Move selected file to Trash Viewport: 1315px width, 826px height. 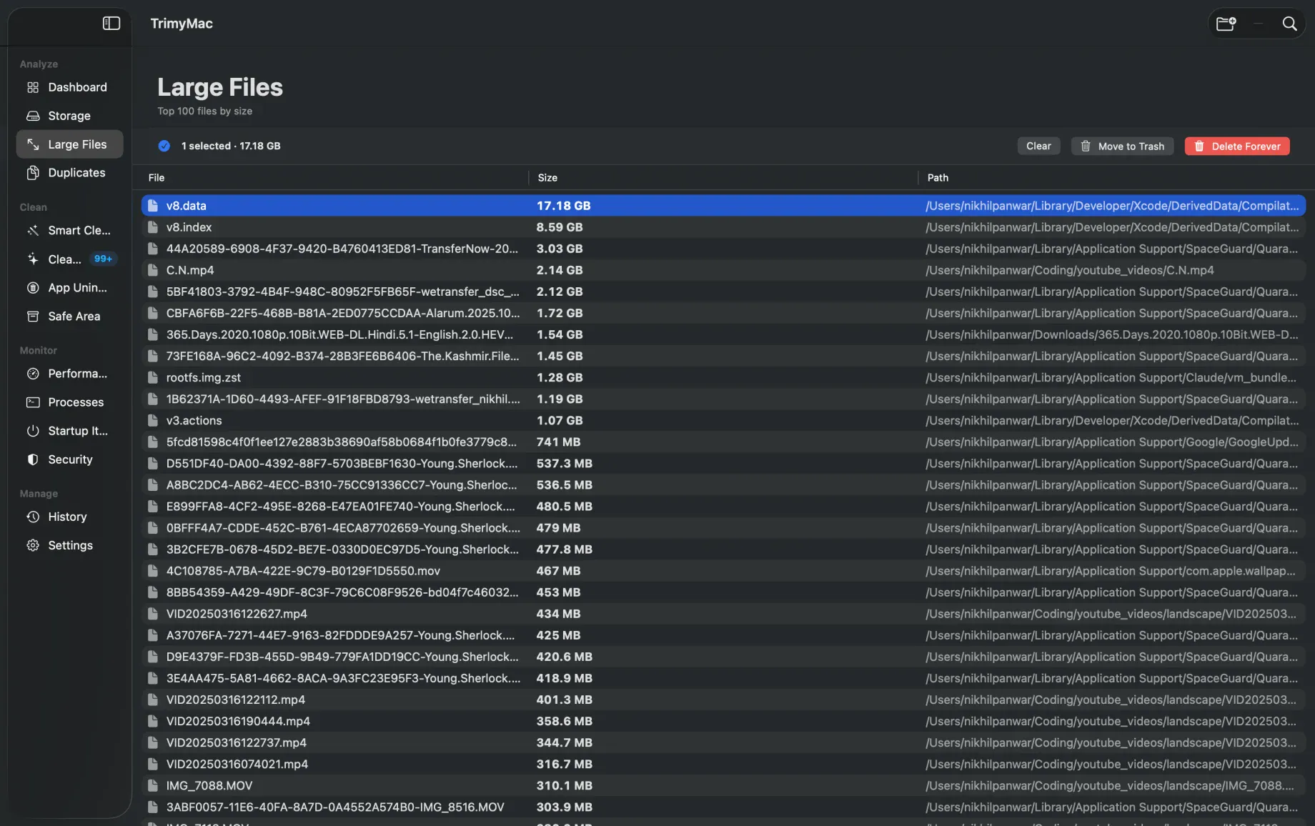click(x=1122, y=146)
